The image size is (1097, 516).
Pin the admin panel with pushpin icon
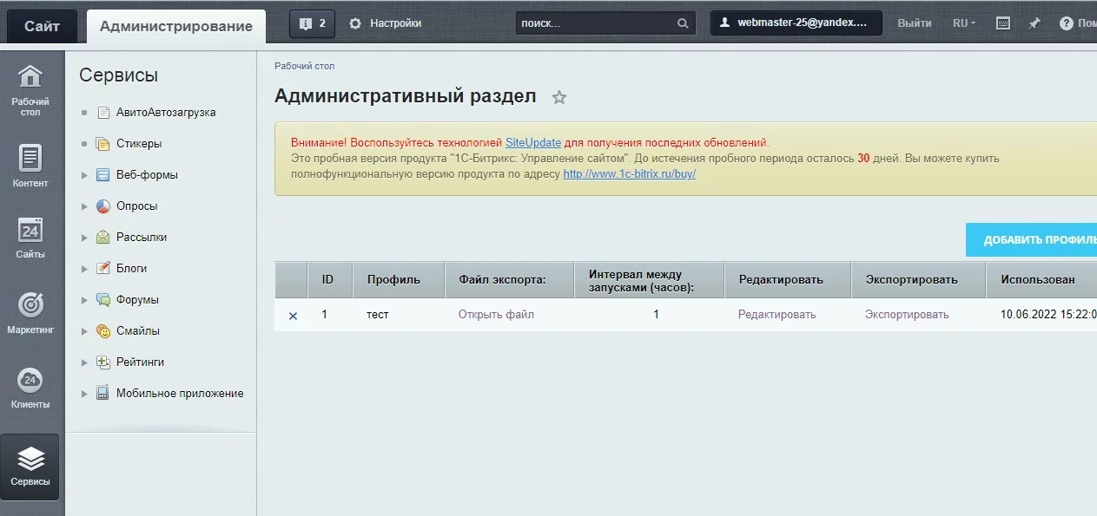coord(1034,23)
